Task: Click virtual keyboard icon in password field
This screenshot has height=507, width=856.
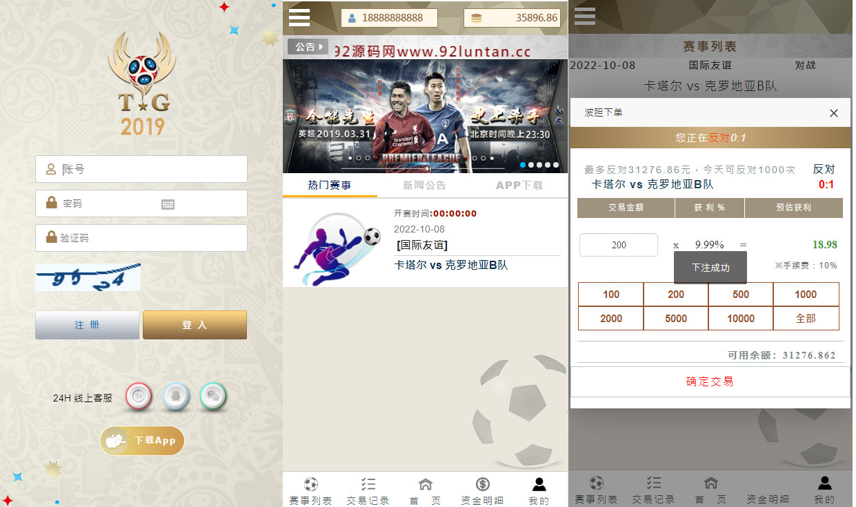Action: [168, 204]
